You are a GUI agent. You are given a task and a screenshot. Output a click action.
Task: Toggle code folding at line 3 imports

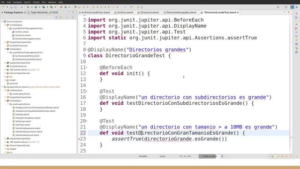pyautogui.click(x=87, y=20)
